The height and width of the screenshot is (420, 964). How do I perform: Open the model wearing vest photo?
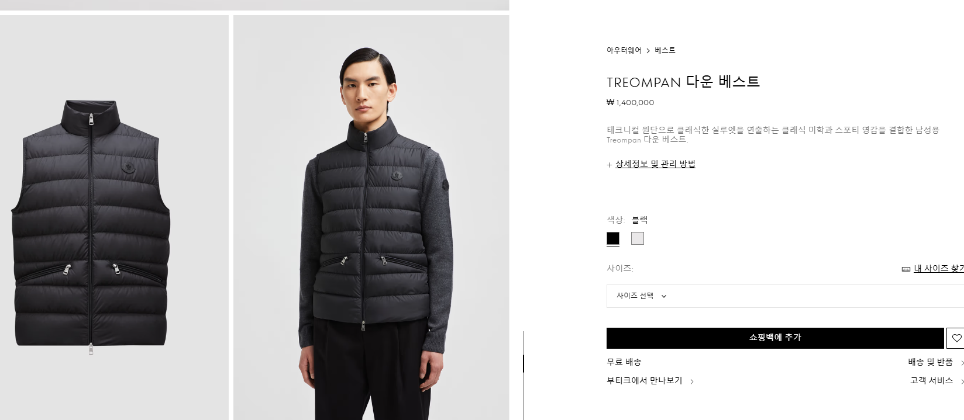click(371, 217)
